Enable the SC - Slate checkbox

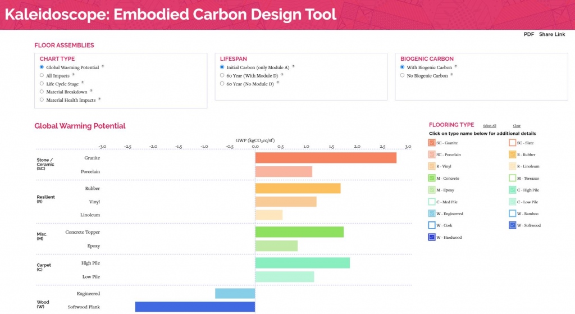(x=513, y=143)
